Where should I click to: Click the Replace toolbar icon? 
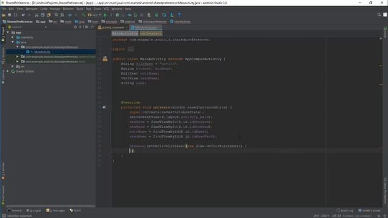tap(62, 15)
